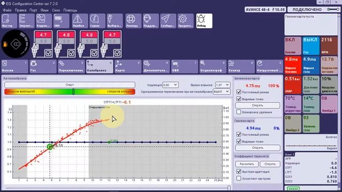Toggle checkbox on second injector tile

[x=71, y=53]
